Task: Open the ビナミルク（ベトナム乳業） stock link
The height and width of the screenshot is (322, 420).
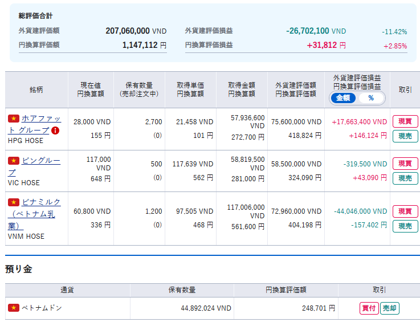Action: click(x=34, y=214)
